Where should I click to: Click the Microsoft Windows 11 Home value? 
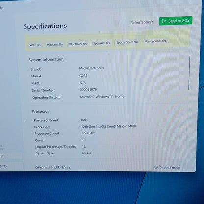point(102,97)
